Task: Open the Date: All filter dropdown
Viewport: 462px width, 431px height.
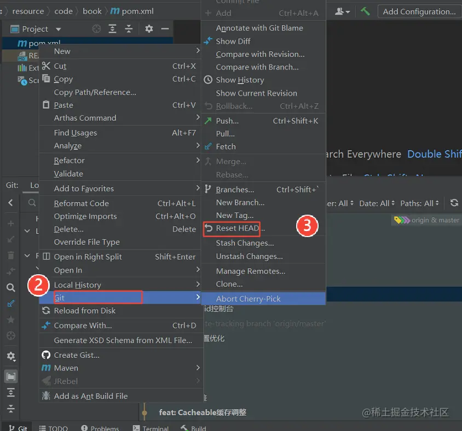Action: (377, 203)
